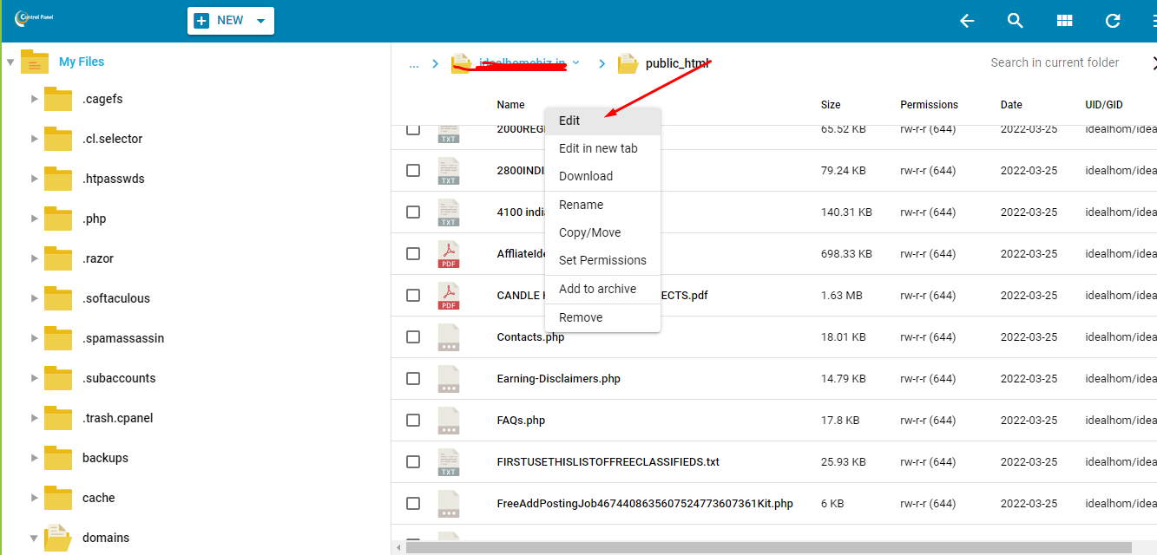Open the Earning-Disclaimers.php file name
The image size is (1157, 555).
pyautogui.click(x=558, y=379)
